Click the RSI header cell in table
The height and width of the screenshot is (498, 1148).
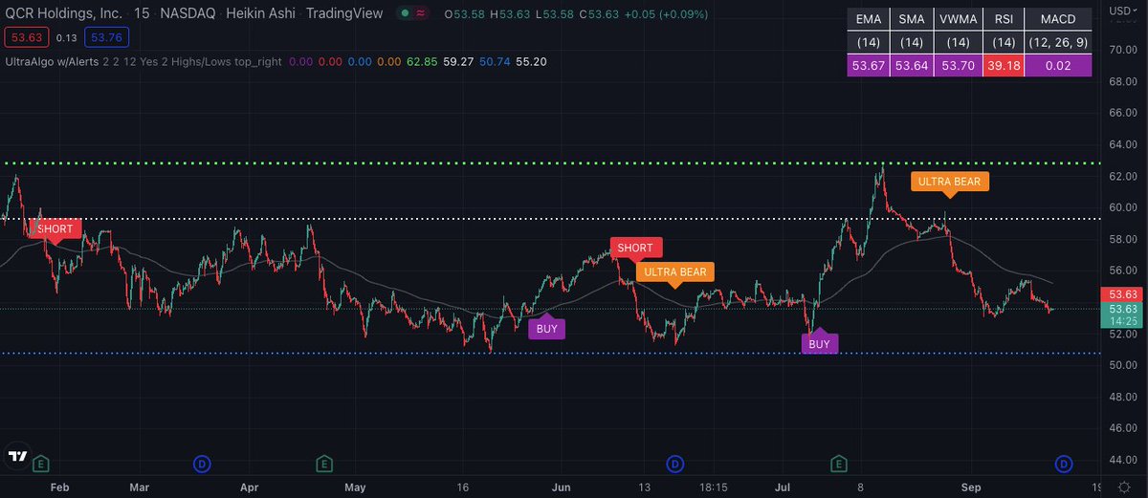tap(1004, 18)
